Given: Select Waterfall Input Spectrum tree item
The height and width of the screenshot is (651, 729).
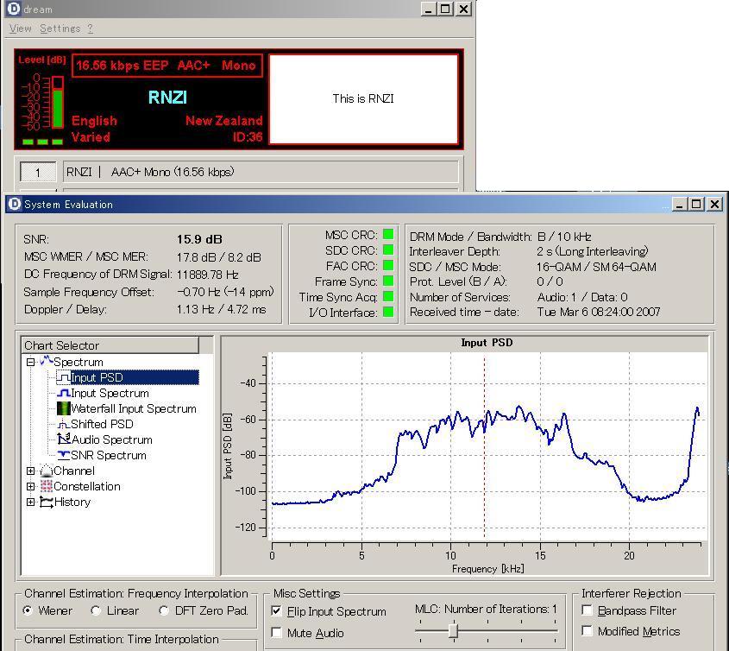Looking at the screenshot, I should point(134,408).
